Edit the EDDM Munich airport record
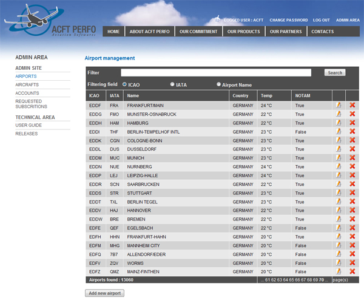364x300 pixels. 339,158
